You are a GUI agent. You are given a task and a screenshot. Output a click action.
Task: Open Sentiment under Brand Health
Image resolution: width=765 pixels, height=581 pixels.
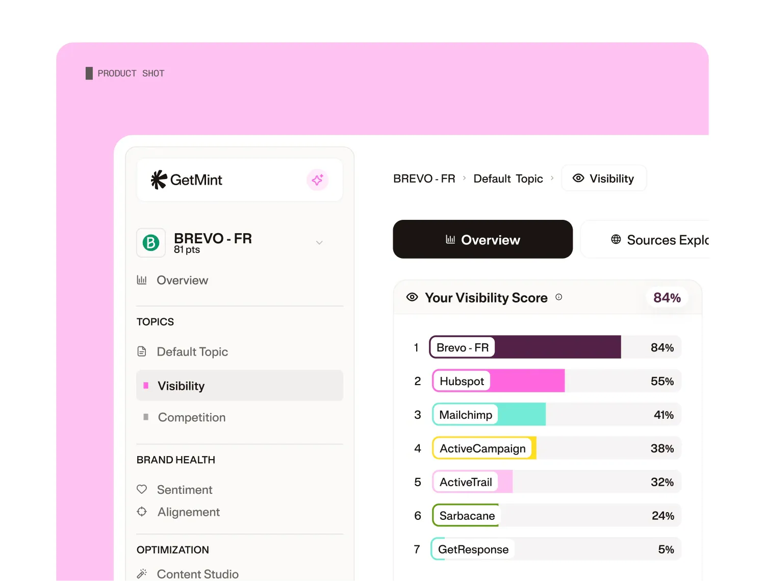point(185,490)
